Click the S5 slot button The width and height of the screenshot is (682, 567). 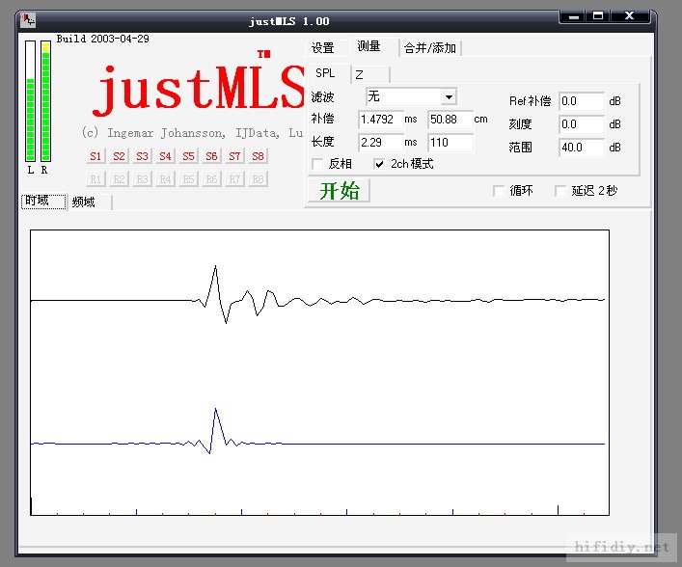188,156
